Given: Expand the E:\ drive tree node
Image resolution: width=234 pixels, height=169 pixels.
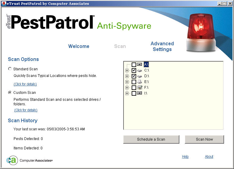Looking at the screenshot, I should pos(127,82).
